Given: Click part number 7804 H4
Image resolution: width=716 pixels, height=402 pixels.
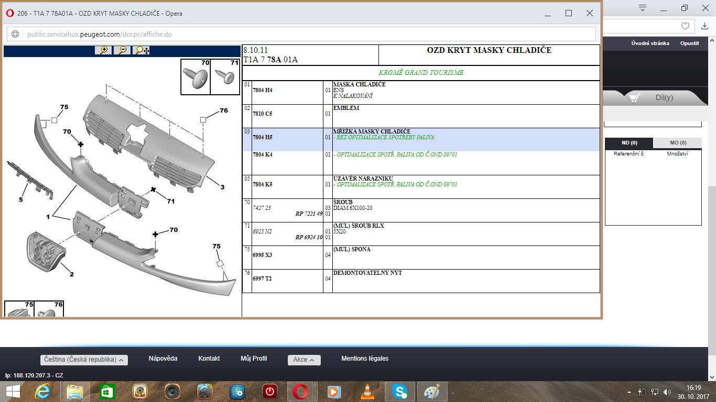Looking at the screenshot, I should click(263, 90).
